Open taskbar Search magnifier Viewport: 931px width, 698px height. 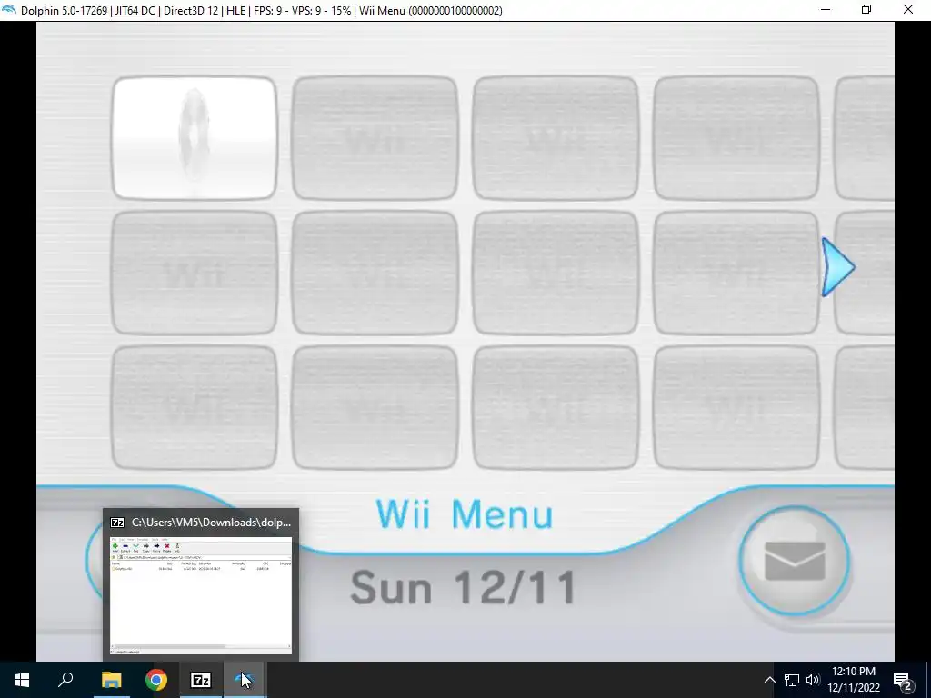(x=65, y=680)
